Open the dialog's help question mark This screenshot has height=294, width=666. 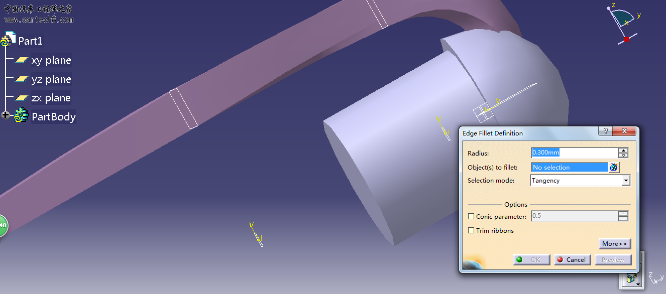606,131
